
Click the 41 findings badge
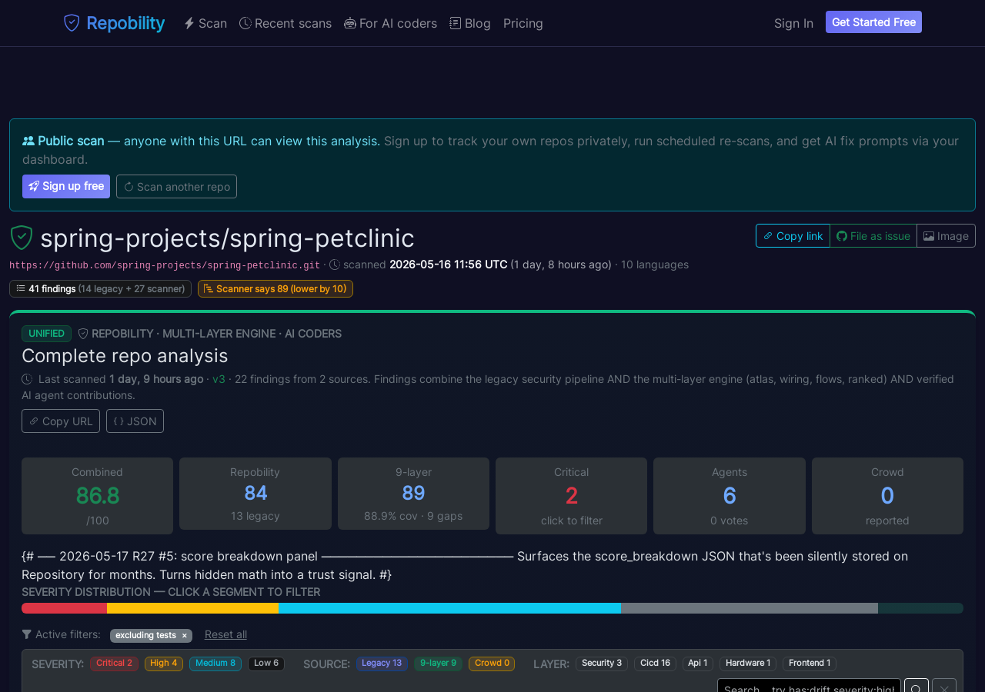pos(100,288)
